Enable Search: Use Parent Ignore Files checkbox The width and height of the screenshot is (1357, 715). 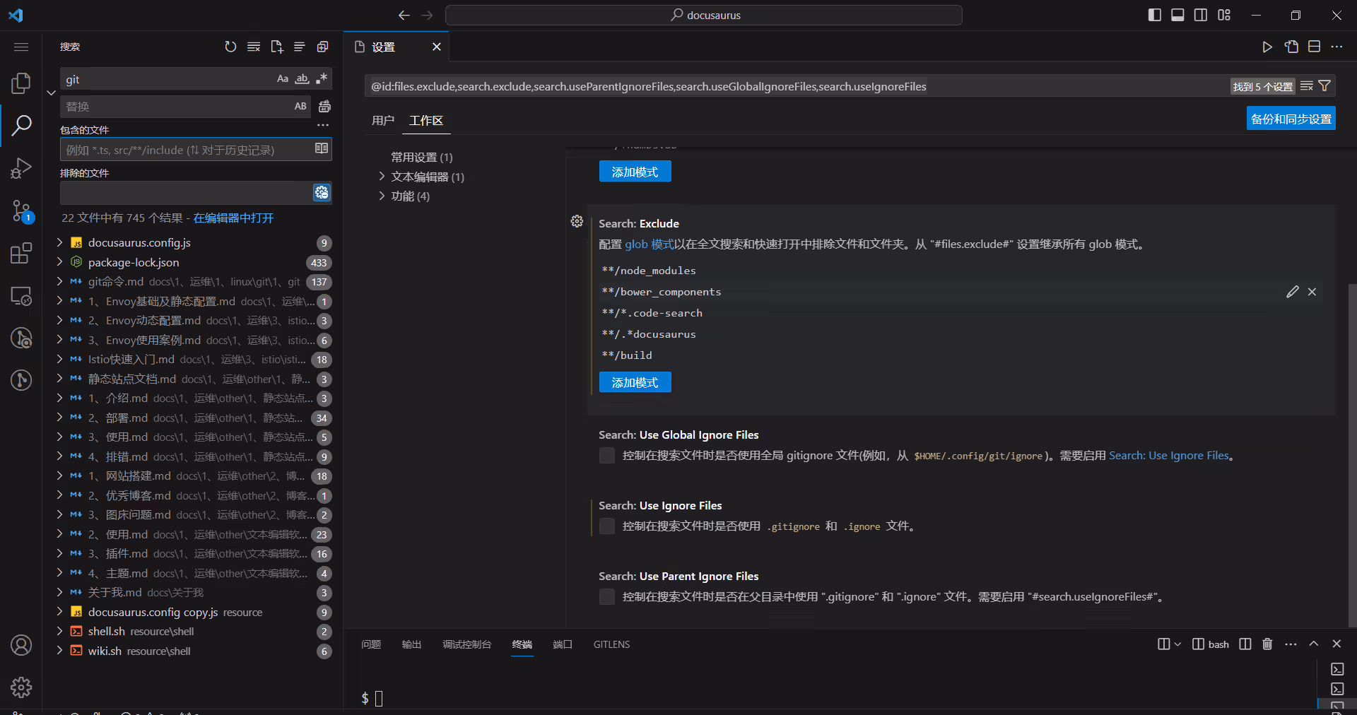tap(606, 597)
